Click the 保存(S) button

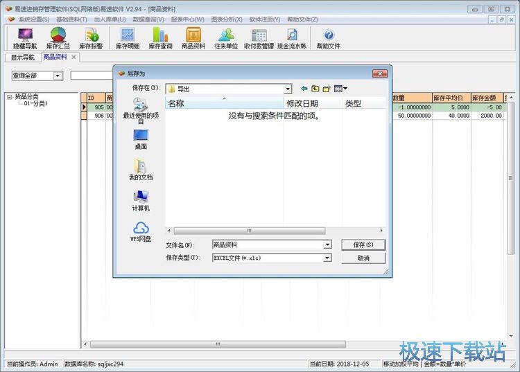(363, 245)
